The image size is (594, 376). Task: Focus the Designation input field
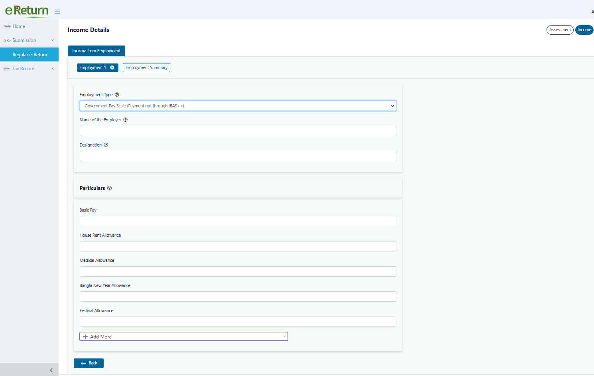tap(238, 156)
